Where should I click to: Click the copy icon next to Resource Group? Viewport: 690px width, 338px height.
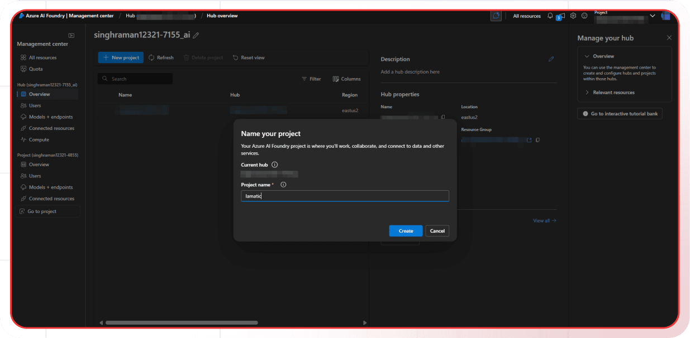coord(537,139)
